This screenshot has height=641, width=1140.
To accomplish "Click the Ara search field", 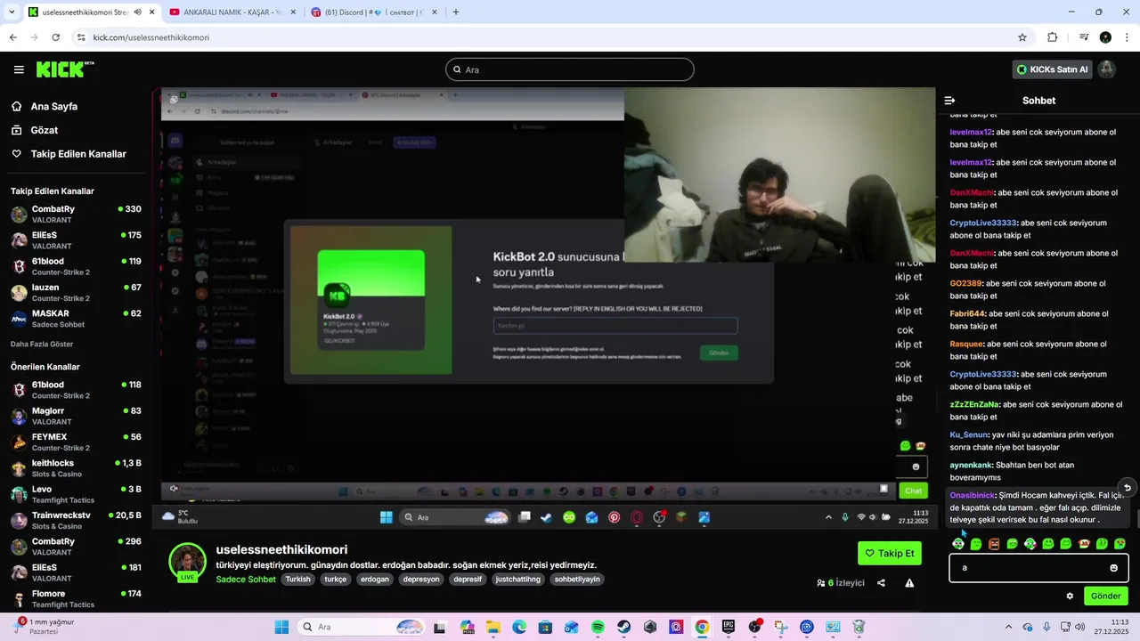I will point(570,69).
